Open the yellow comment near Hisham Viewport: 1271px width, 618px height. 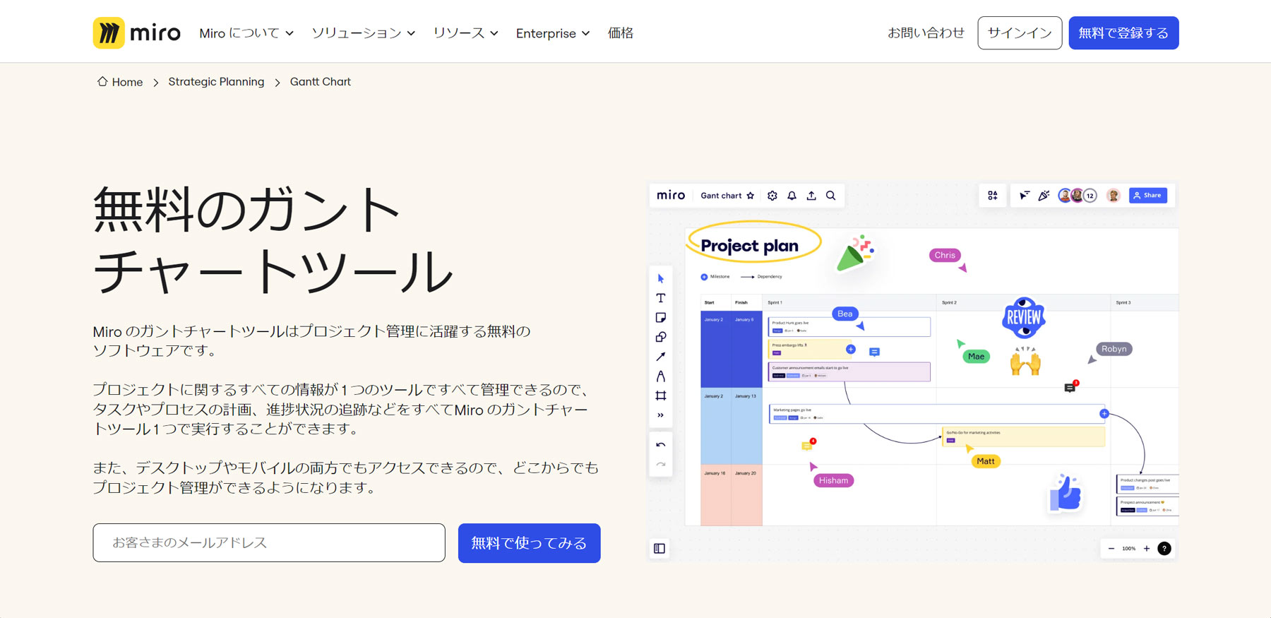click(x=808, y=445)
